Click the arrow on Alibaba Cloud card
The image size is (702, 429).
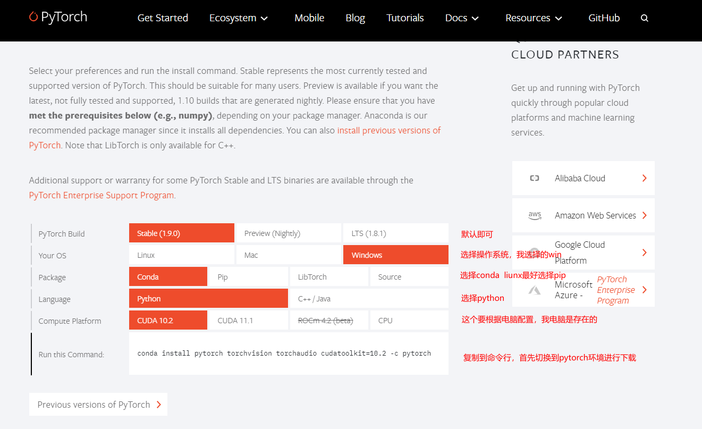[x=644, y=178]
